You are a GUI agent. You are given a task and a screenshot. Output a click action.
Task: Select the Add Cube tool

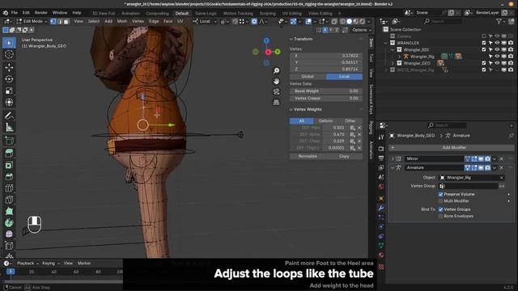coord(9,141)
